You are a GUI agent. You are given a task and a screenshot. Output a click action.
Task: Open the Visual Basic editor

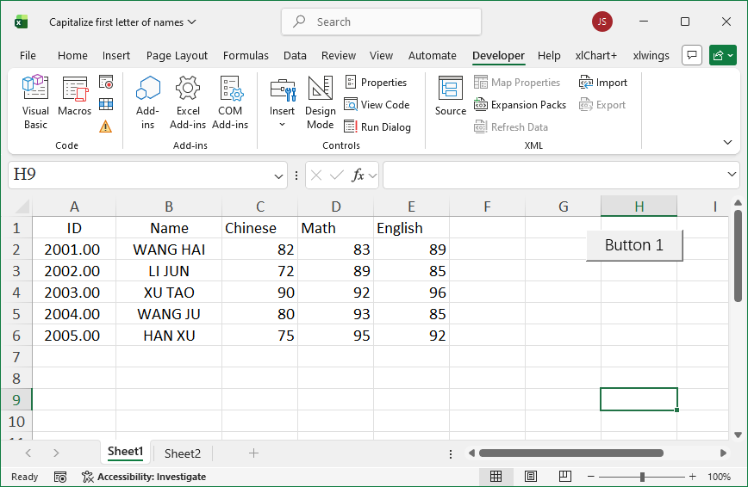click(x=35, y=102)
